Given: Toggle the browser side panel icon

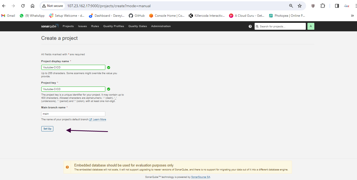Looking at the screenshot, I should [337, 6].
